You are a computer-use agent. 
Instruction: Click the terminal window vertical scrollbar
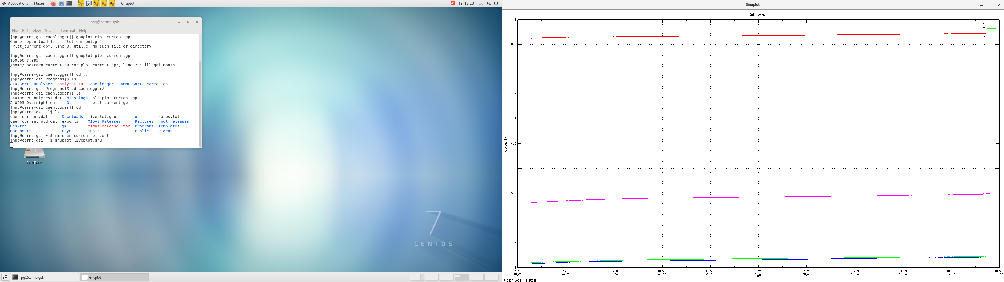[x=200, y=101]
